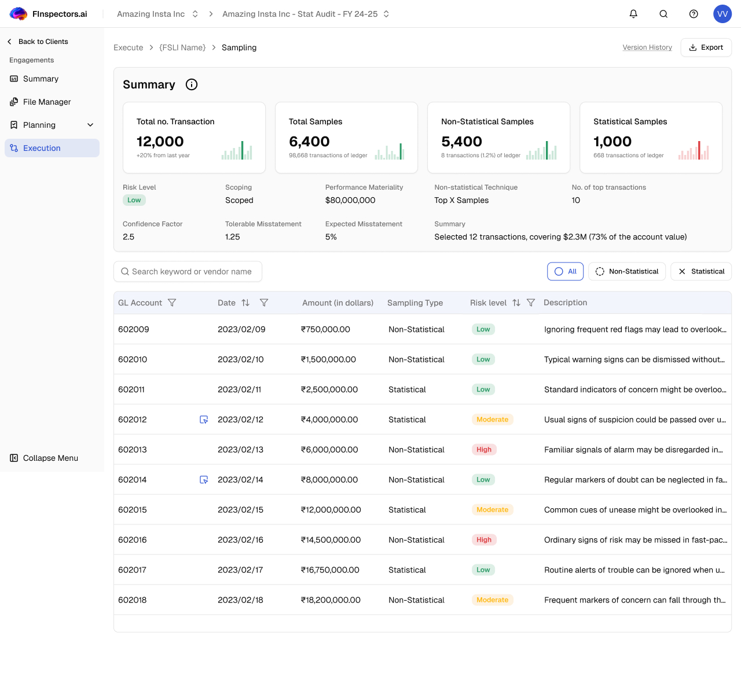
Task: Filter the GL Account column
Action: pos(172,303)
